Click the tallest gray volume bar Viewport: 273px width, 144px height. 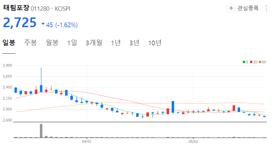point(41,131)
